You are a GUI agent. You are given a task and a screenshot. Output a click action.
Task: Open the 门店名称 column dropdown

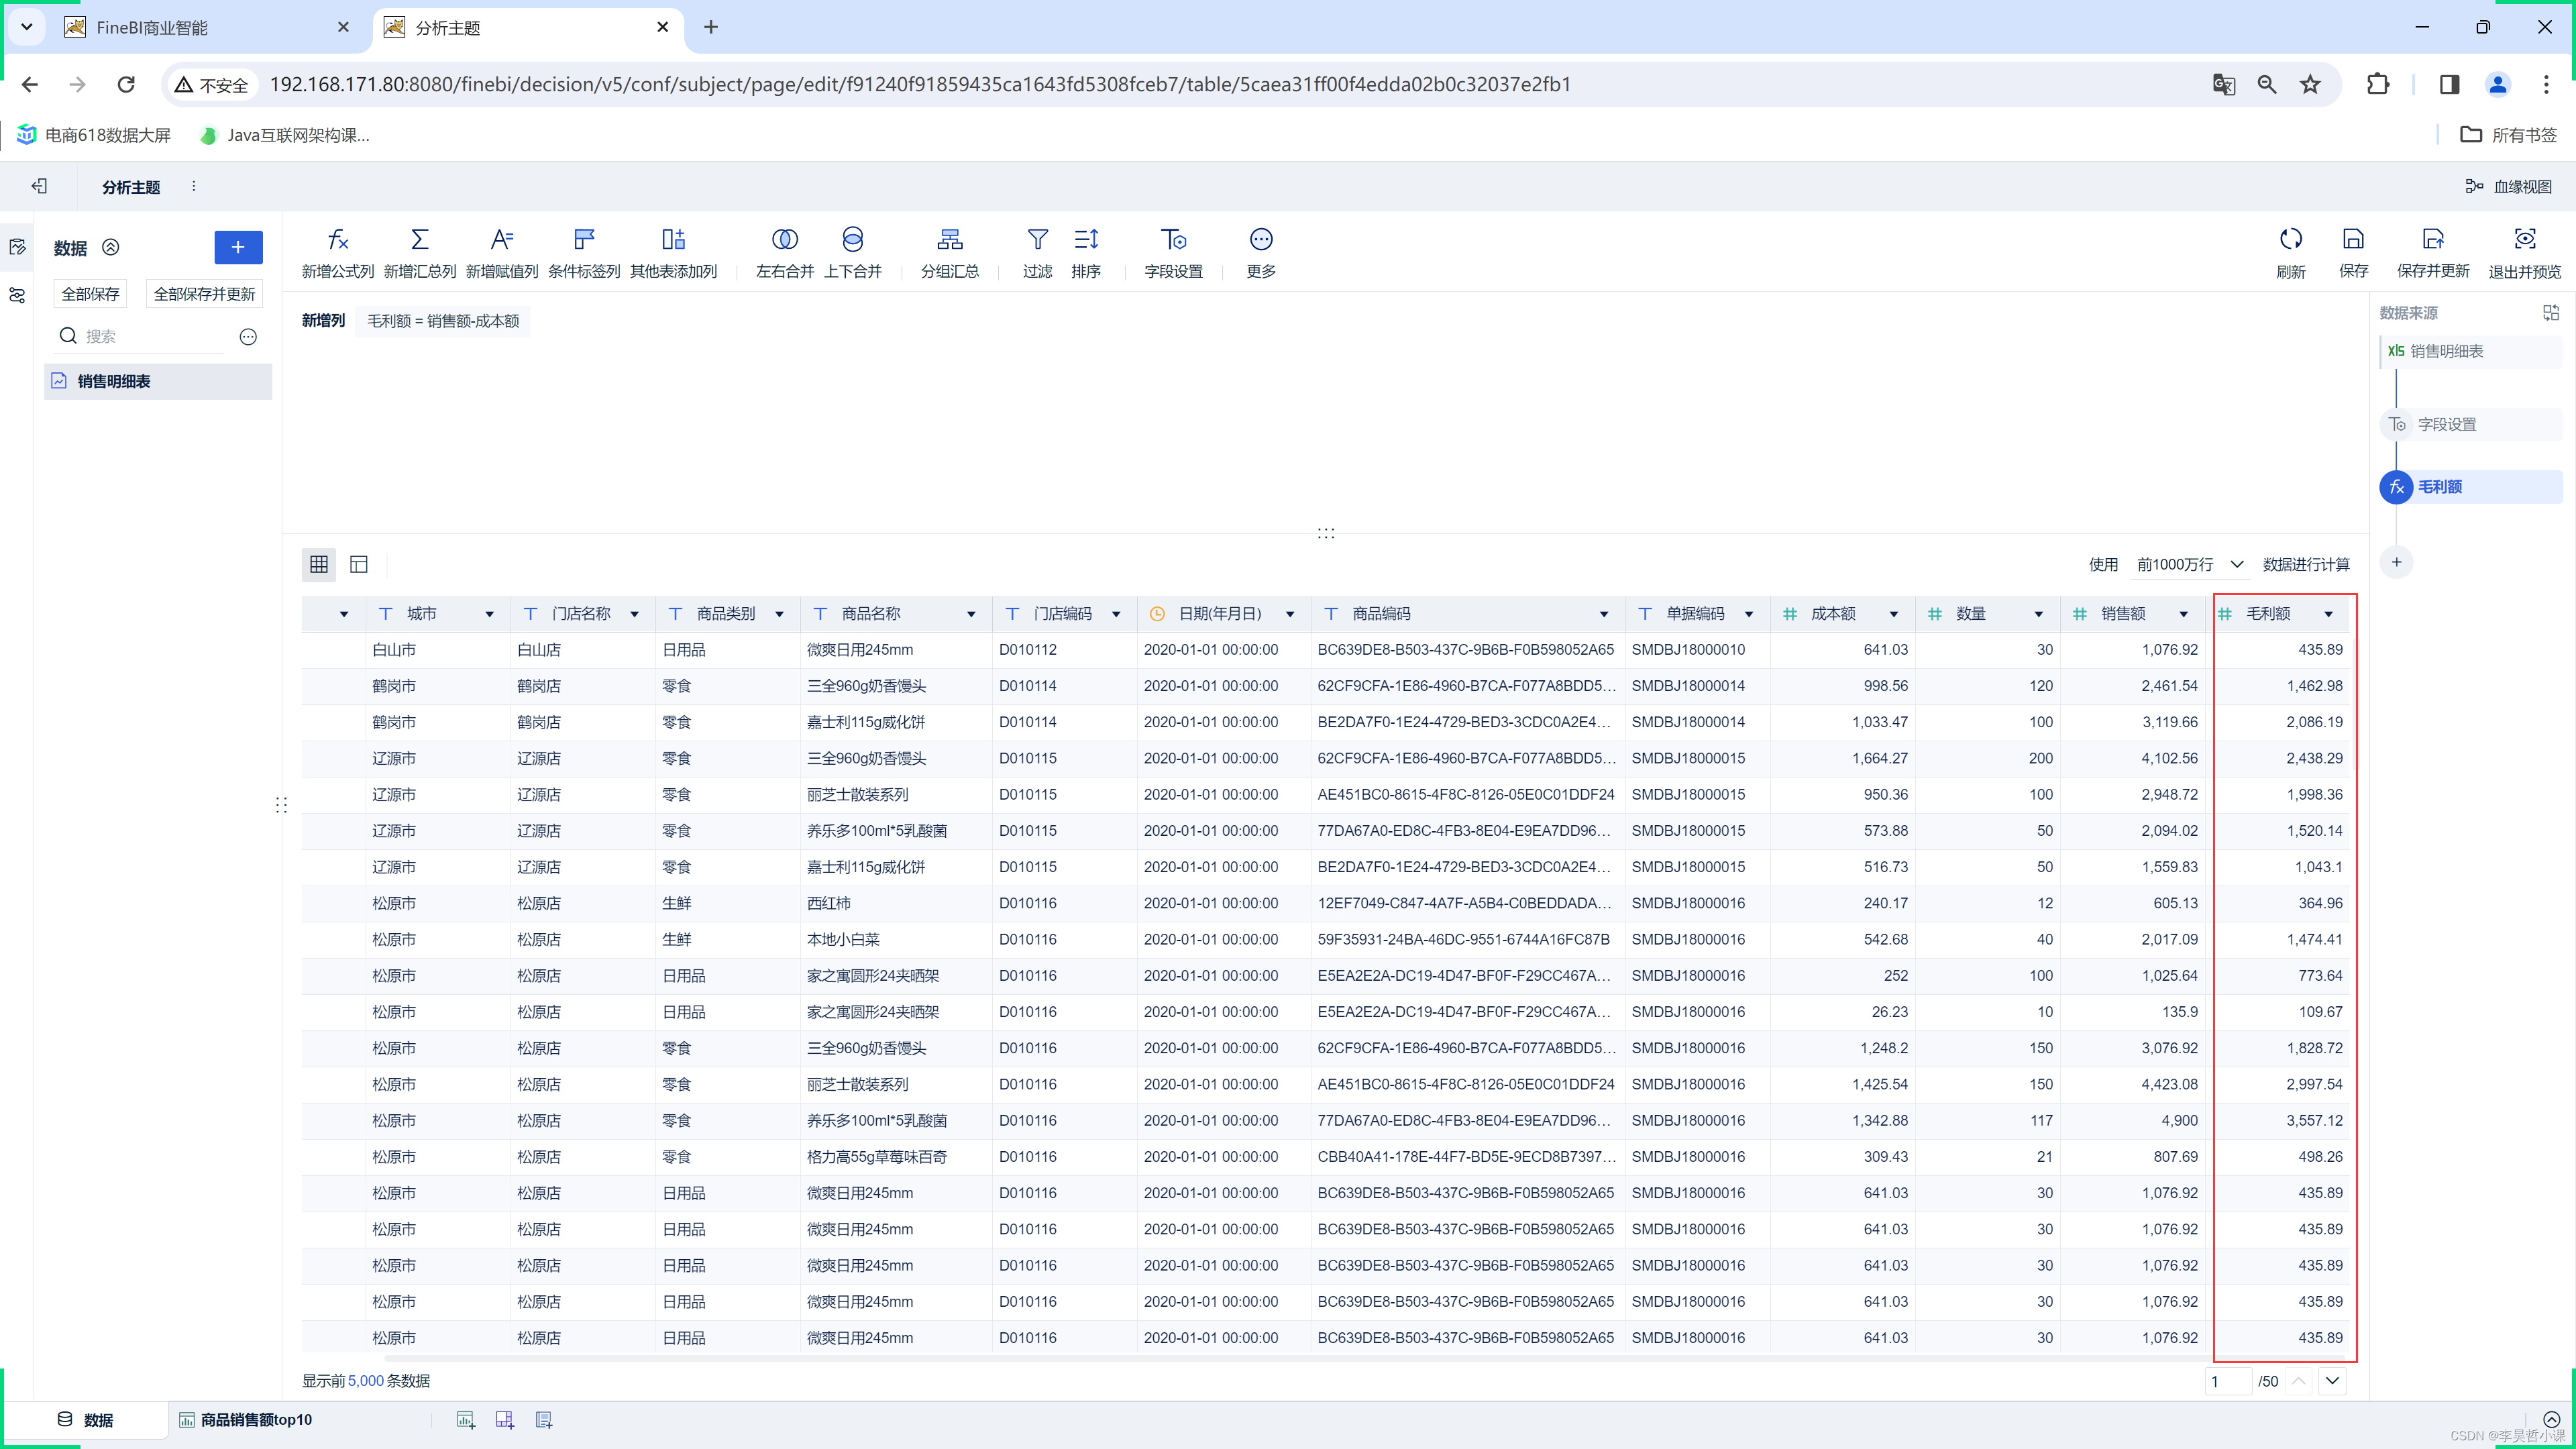coord(634,614)
